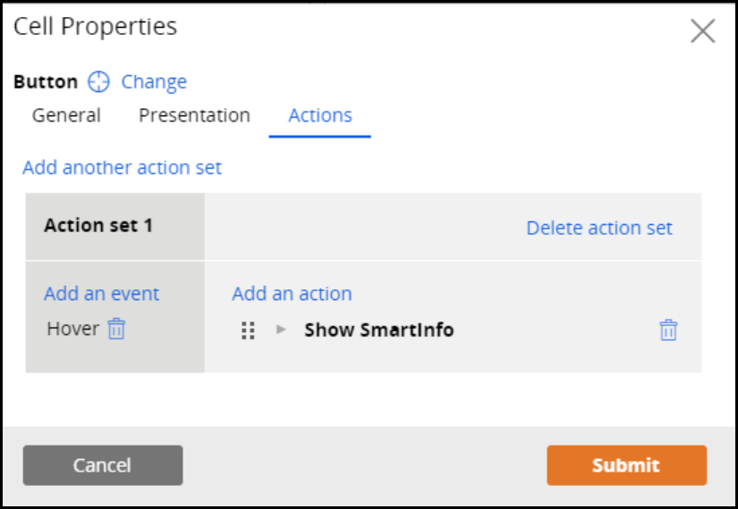Expand the Show SmartInfo action details
This screenshot has height=509, width=738.
click(x=281, y=330)
